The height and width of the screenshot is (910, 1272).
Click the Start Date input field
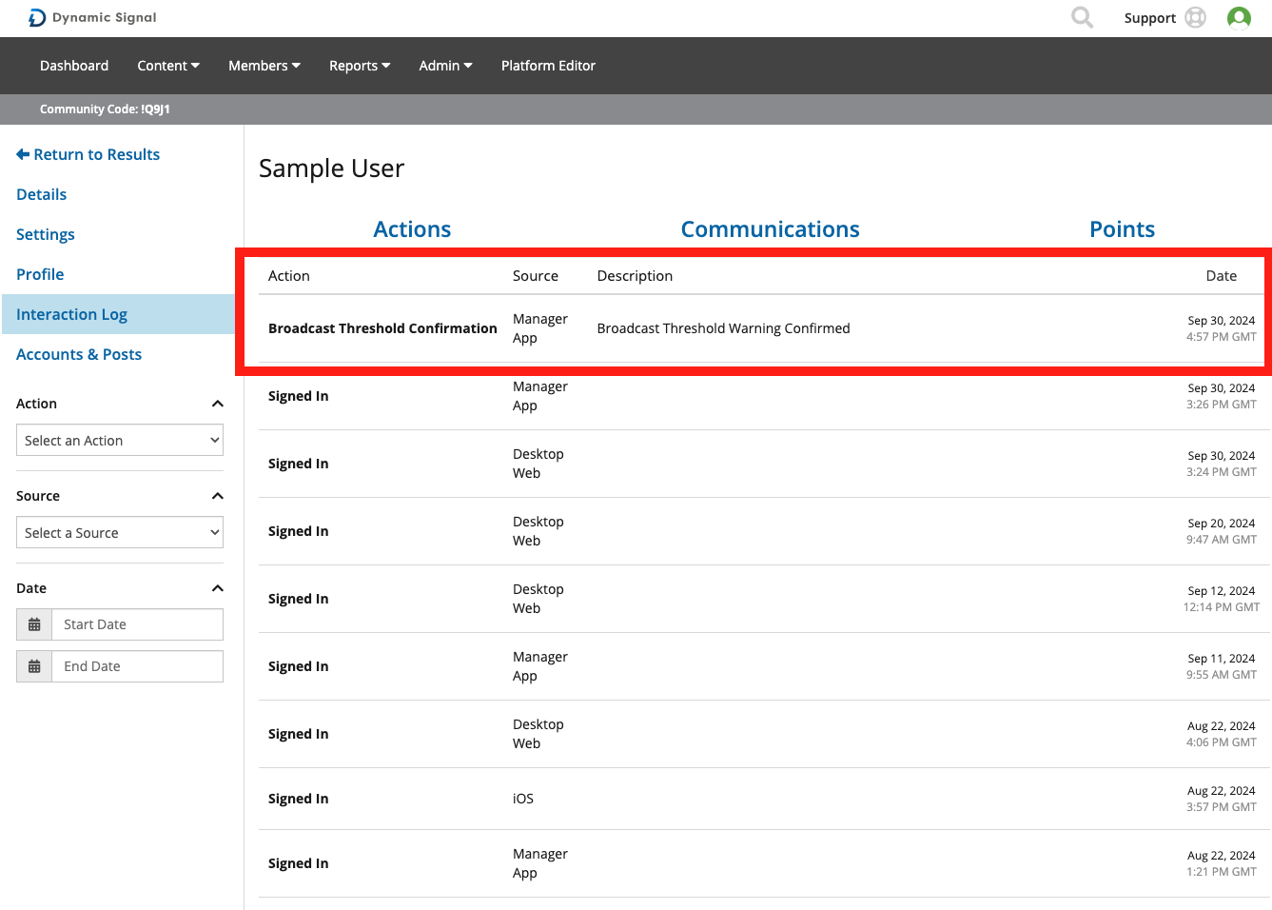point(137,624)
